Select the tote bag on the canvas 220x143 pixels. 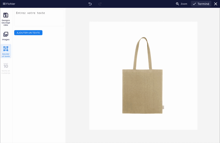(x=142, y=91)
